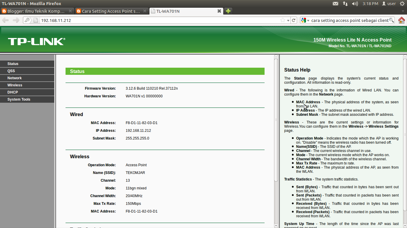Viewport: 407px width, 228px height.
Task: Open the system power gear menu
Action: (x=402, y=4)
